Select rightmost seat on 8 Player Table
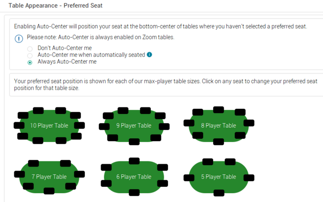The width and height of the screenshot is (323, 202). click(x=249, y=123)
